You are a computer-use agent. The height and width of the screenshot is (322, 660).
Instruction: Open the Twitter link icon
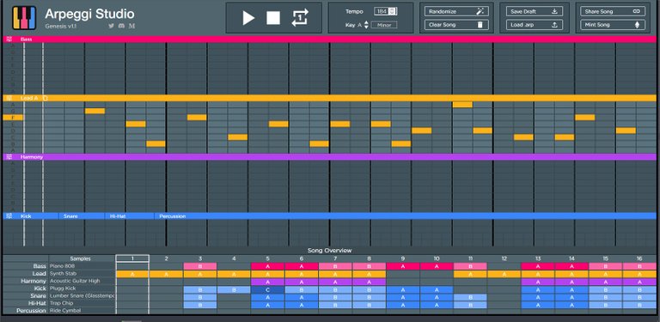pyautogui.click(x=111, y=26)
